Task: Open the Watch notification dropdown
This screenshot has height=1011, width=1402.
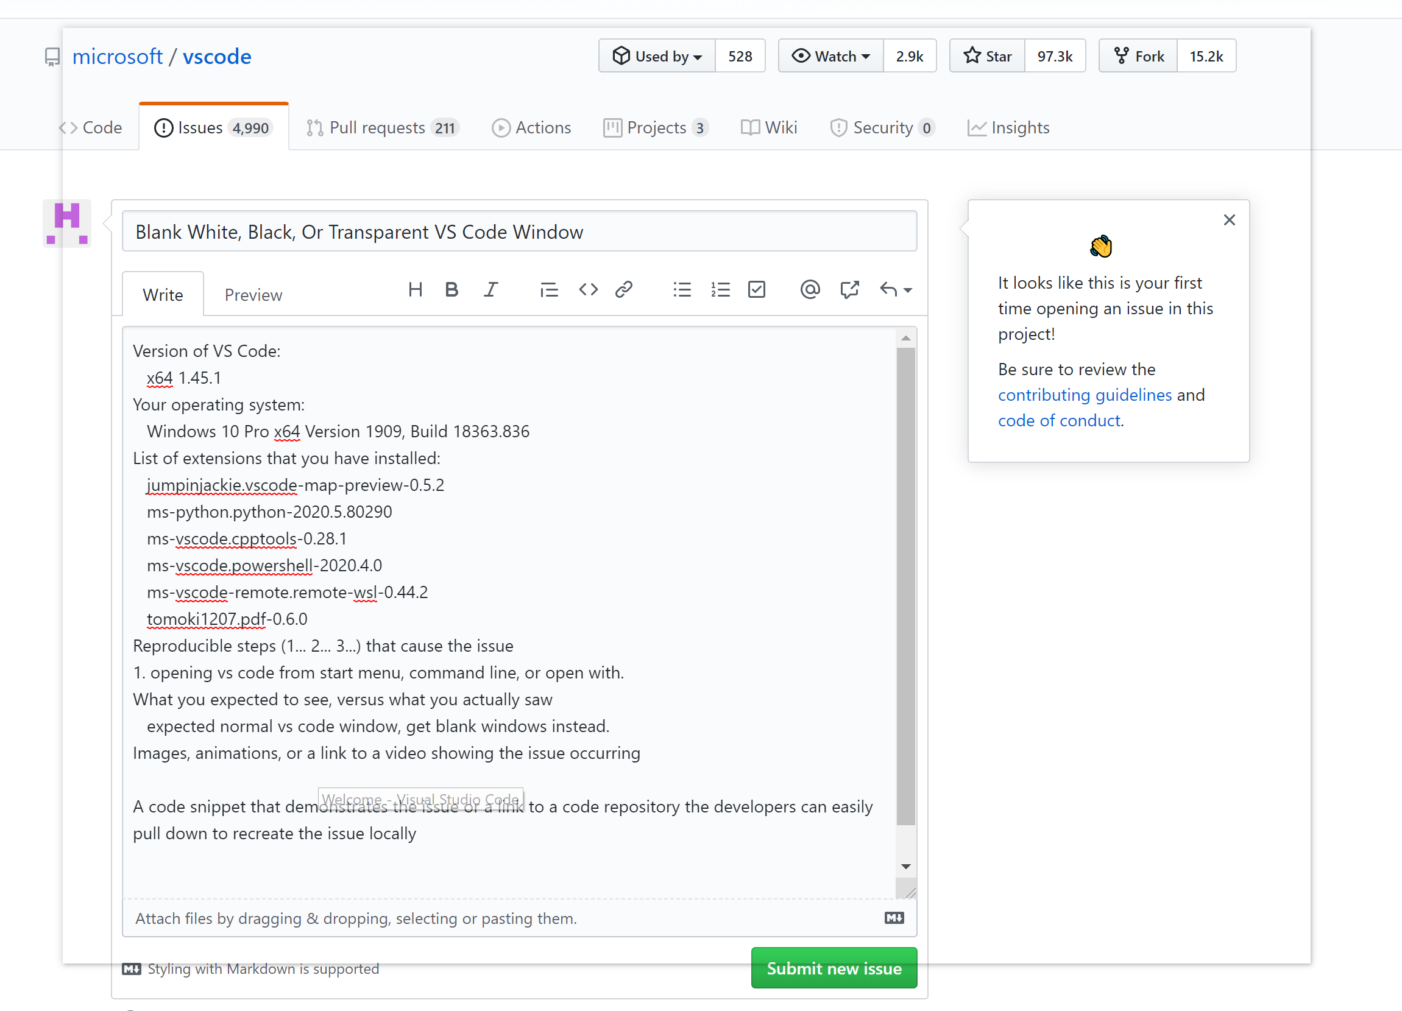Action: tap(830, 55)
